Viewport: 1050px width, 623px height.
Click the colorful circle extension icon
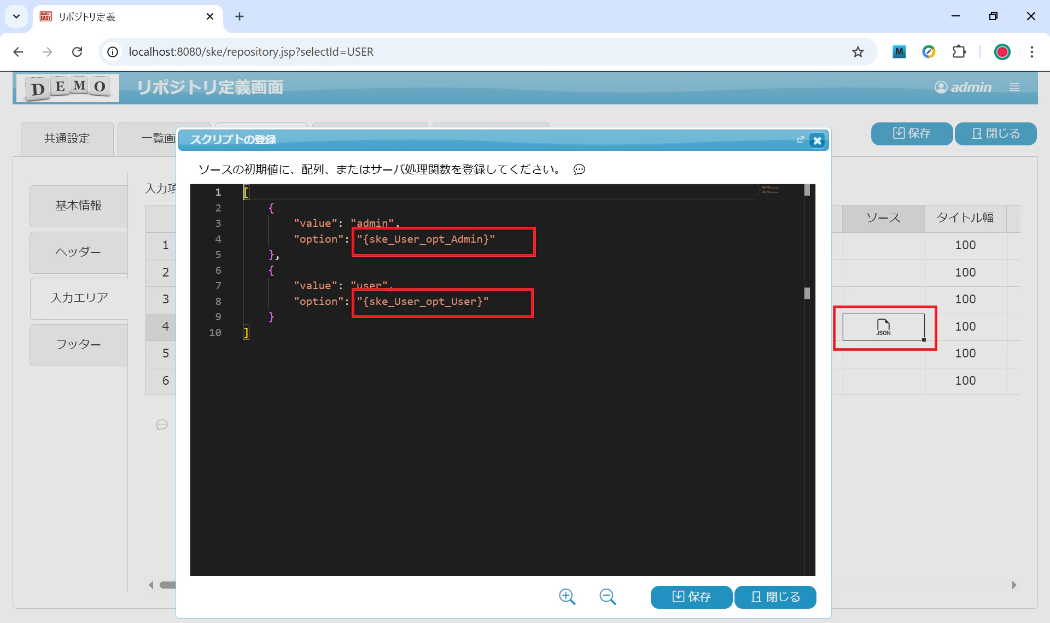click(929, 52)
